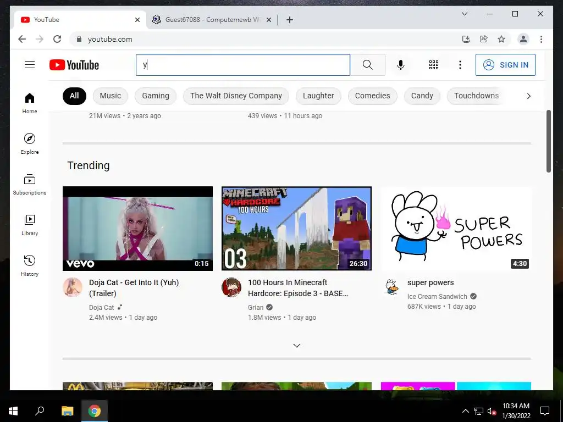Open the Chrome profile avatar
Viewport: 563px width, 422px height.
[523, 39]
